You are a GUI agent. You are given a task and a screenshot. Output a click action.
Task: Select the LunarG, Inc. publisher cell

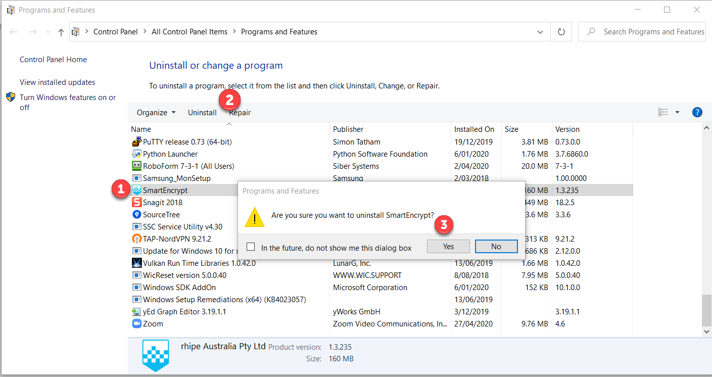click(x=352, y=263)
